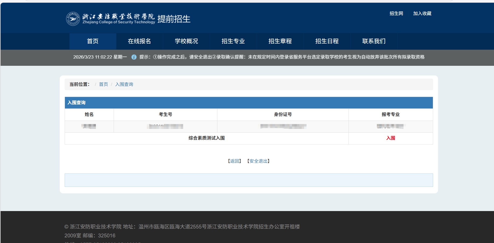Open the 联系我们 contact page

click(x=374, y=41)
